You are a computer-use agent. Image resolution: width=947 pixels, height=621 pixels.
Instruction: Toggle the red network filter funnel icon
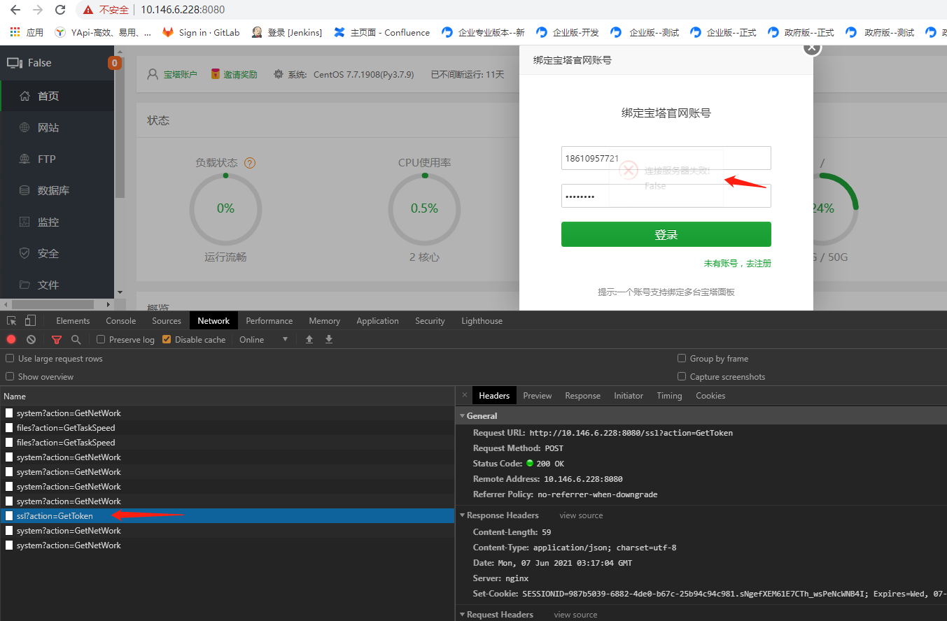pyautogui.click(x=57, y=339)
